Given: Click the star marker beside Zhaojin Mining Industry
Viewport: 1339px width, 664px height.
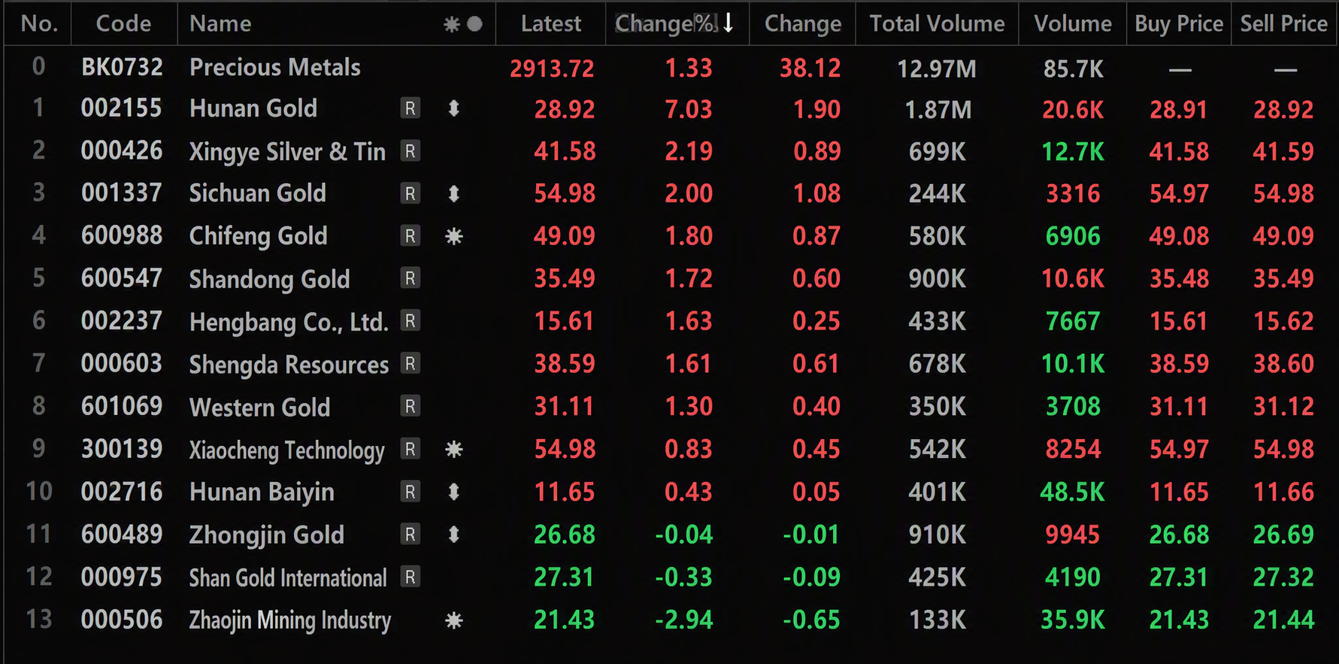Looking at the screenshot, I should (x=454, y=620).
